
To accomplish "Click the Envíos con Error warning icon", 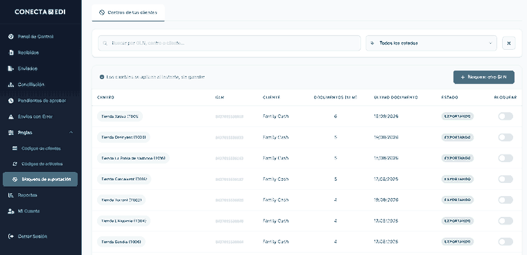I will (11, 116).
